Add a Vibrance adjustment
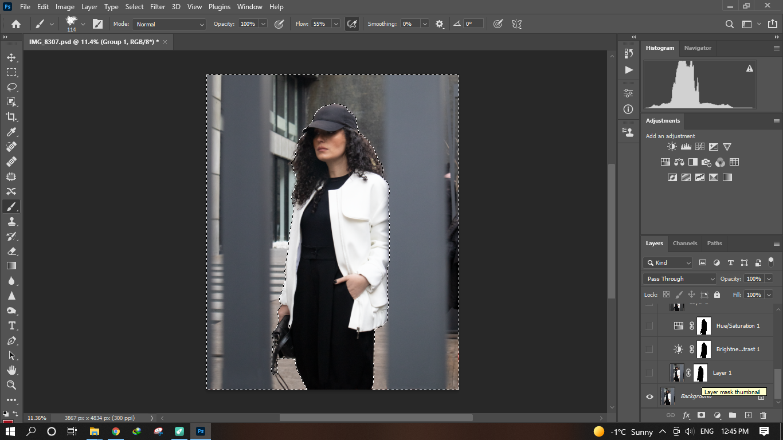Image resolution: width=783 pixels, height=440 pixels. pos(727,147)
